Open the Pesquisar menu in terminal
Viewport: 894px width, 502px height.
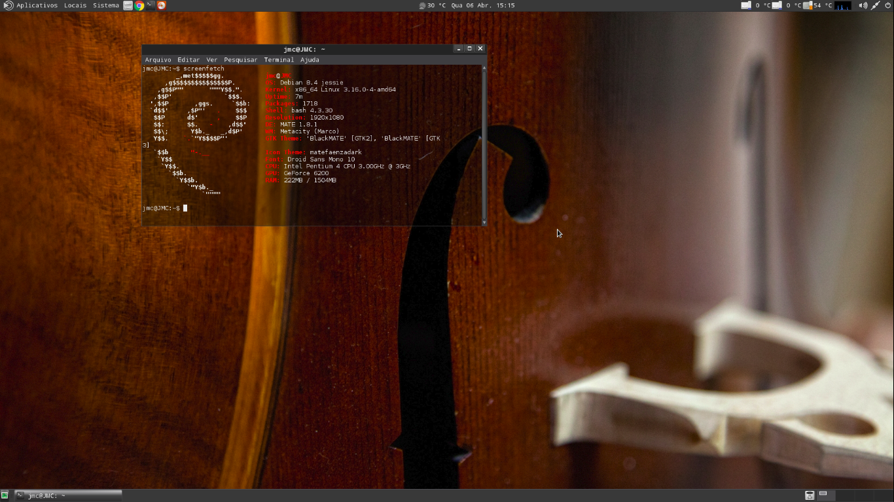click(x=241, y=59)
